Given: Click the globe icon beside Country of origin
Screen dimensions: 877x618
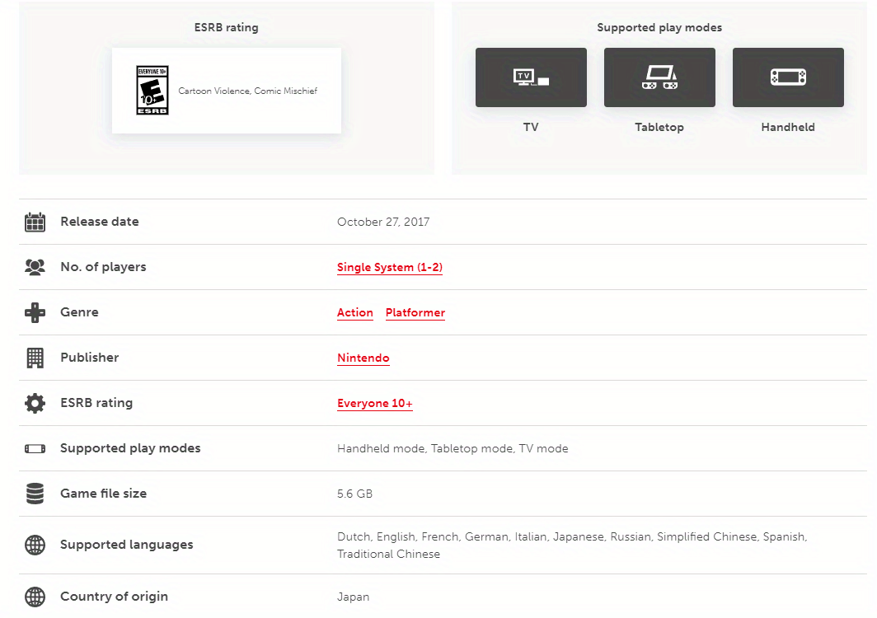Looking at the screenshot, I should (x=35, y=597).
